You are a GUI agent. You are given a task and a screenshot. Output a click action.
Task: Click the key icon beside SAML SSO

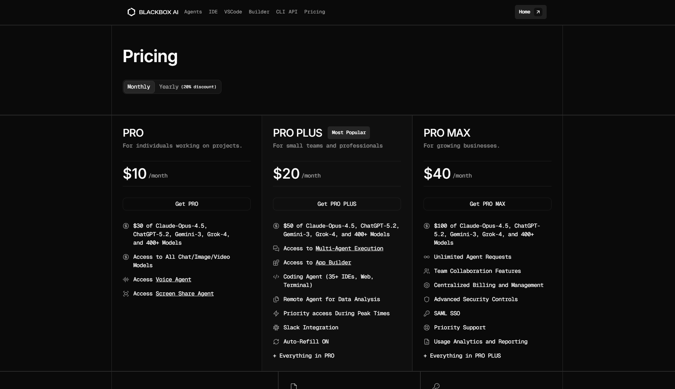pyautogui.click(x=427, y=313)
